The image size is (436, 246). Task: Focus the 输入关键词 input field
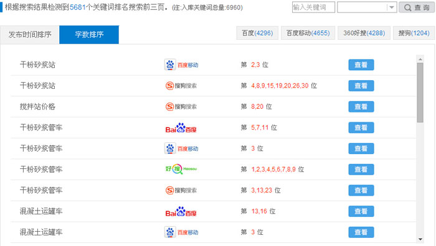[313, 7]
